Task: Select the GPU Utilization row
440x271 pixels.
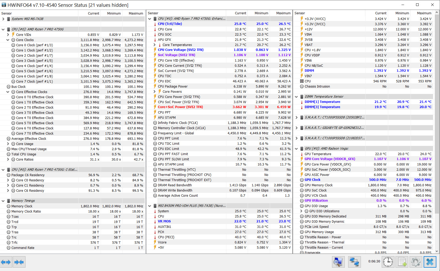Action: [x=364, y=201]
